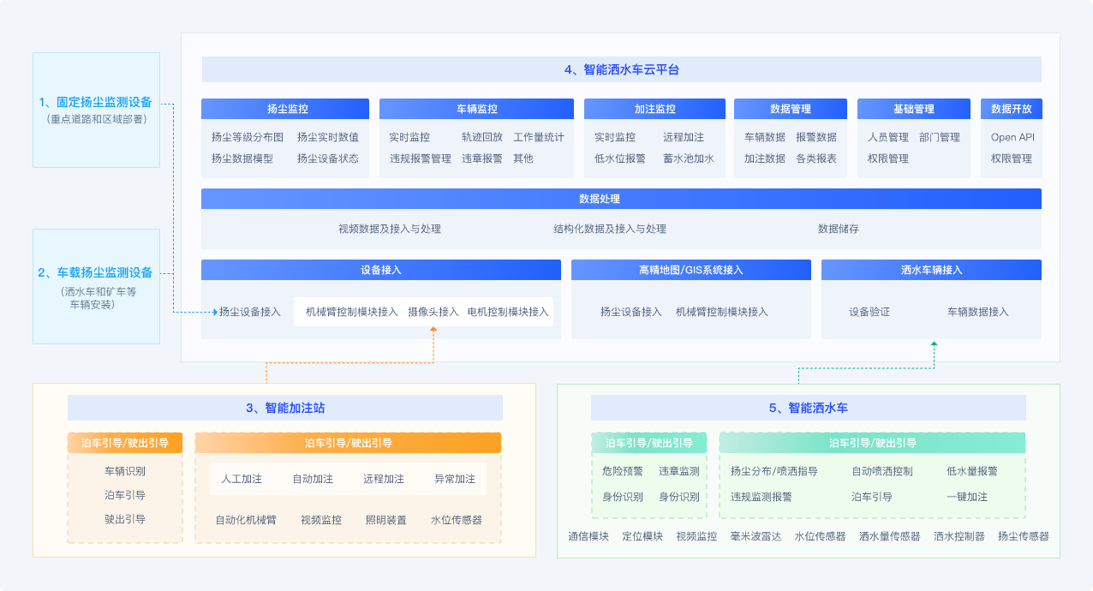Click the '设备接入' header bar
Viewport: 1093px width, 591px height.
[381, 270]
